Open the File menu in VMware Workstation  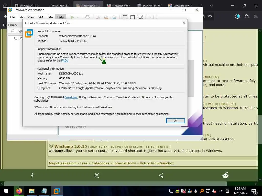(12, 17)
